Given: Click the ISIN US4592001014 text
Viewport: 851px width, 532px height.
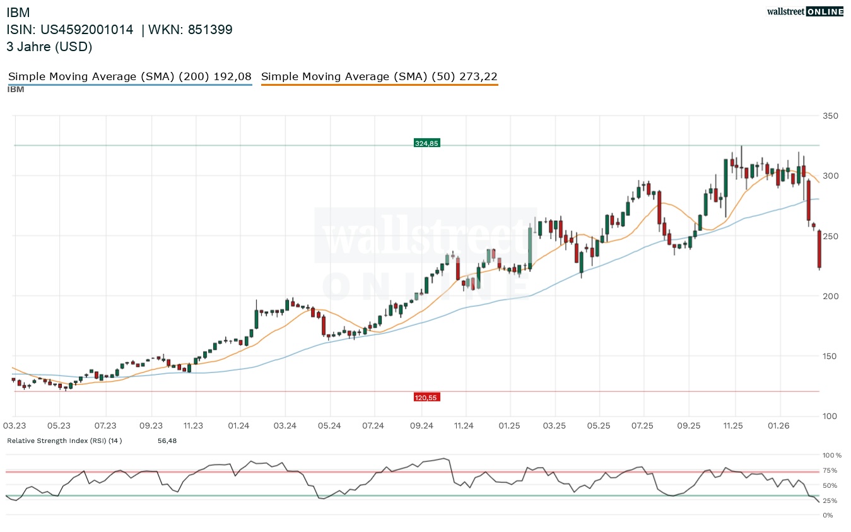Looking at the screenshot, I should tap(70, 29).
